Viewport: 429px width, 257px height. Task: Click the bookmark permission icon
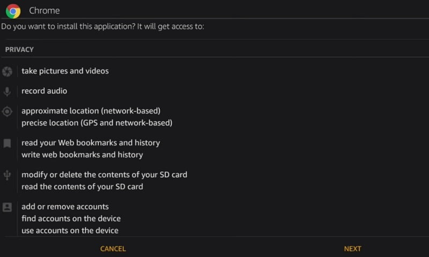click(x=7, y=143)
